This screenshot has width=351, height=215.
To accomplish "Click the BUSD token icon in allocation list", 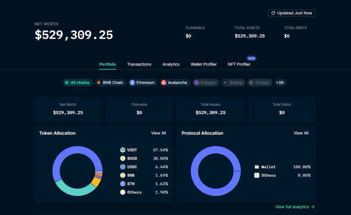I will [x=123, y=158].
